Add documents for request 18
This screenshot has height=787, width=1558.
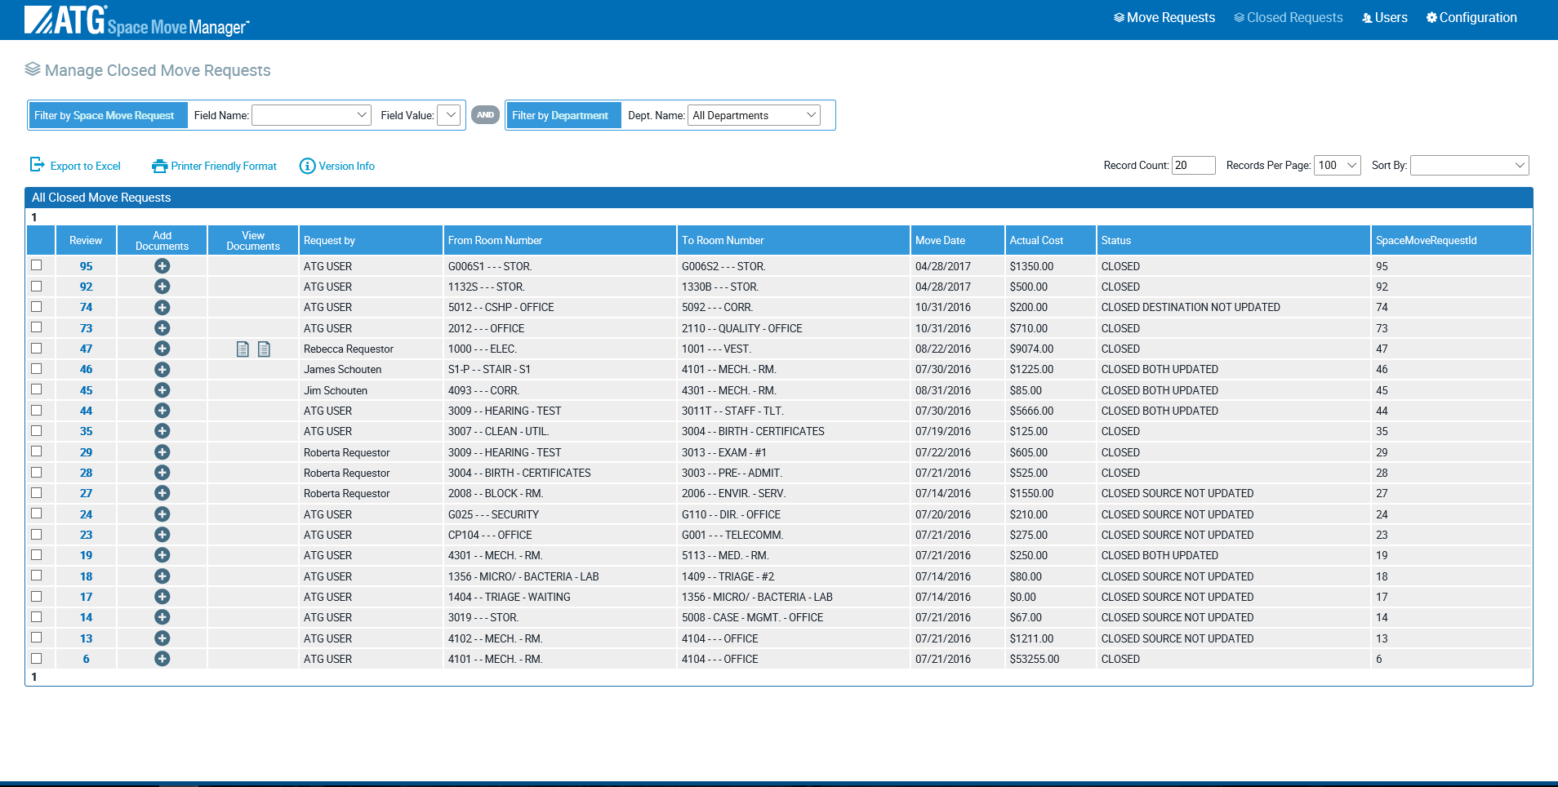(x=162, y=576)
